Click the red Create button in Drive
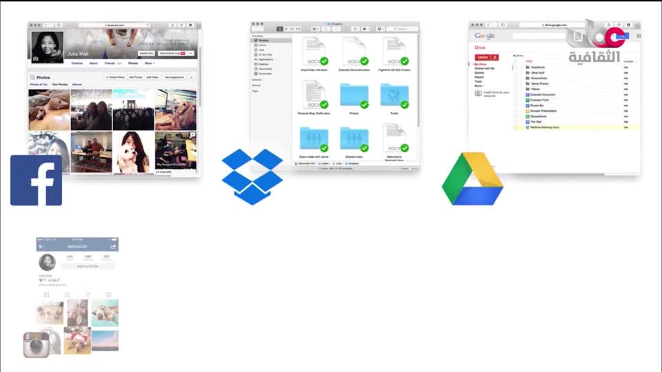The image size is (662, 372). 483,57
